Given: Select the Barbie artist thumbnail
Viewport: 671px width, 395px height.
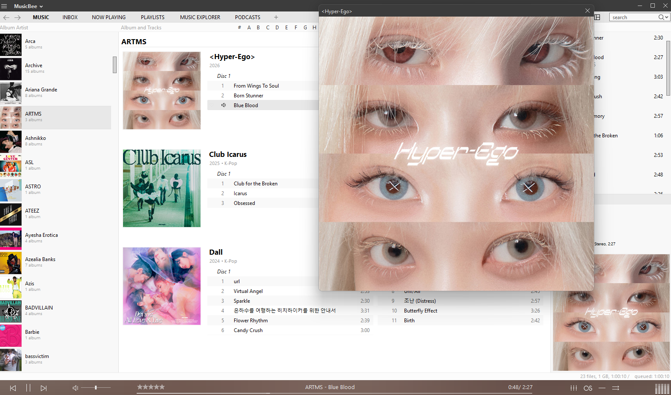Looking at the screenshot, I should 11,335.
